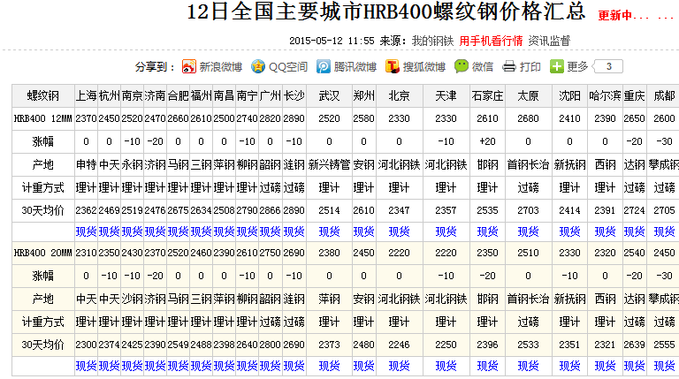Click the red 更新中 status text

click(x=614, y=16)
